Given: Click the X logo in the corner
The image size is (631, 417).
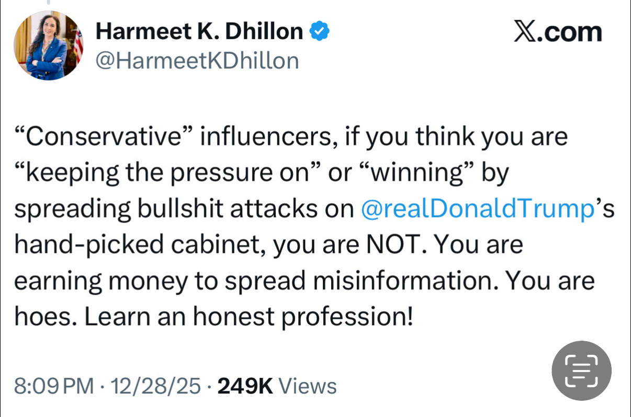Looking at the screenshot, I should coord(526,32).
